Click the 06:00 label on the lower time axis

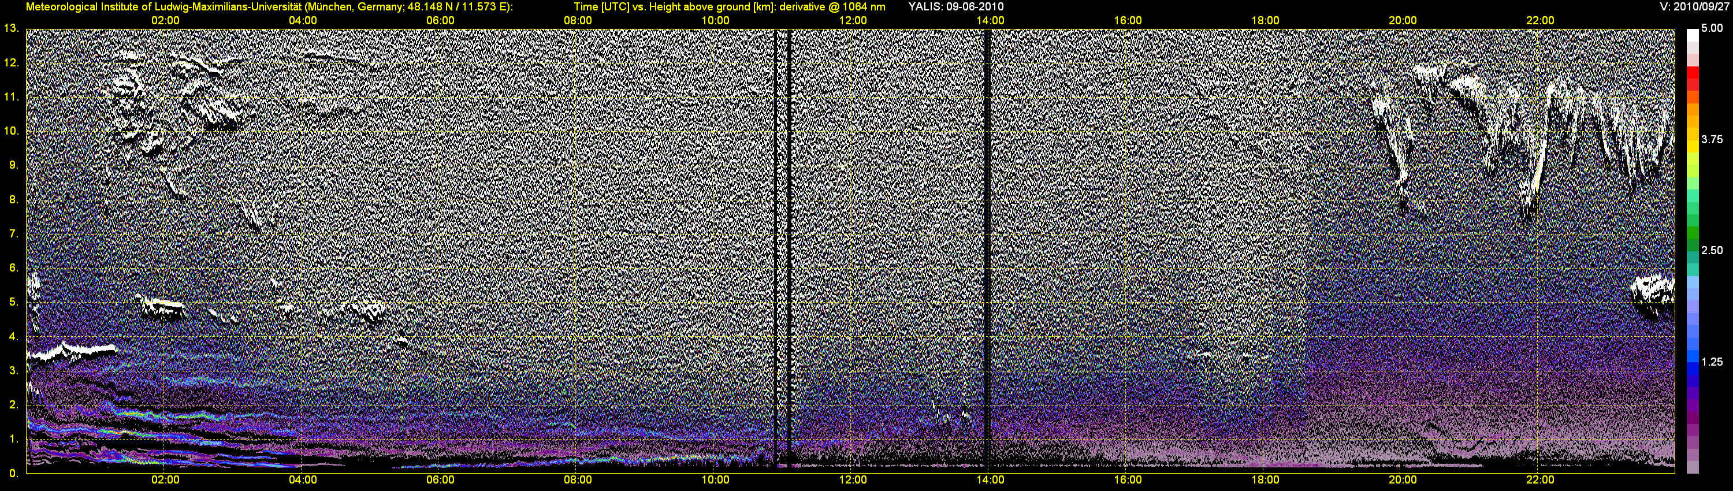click(x=440, y=479)
